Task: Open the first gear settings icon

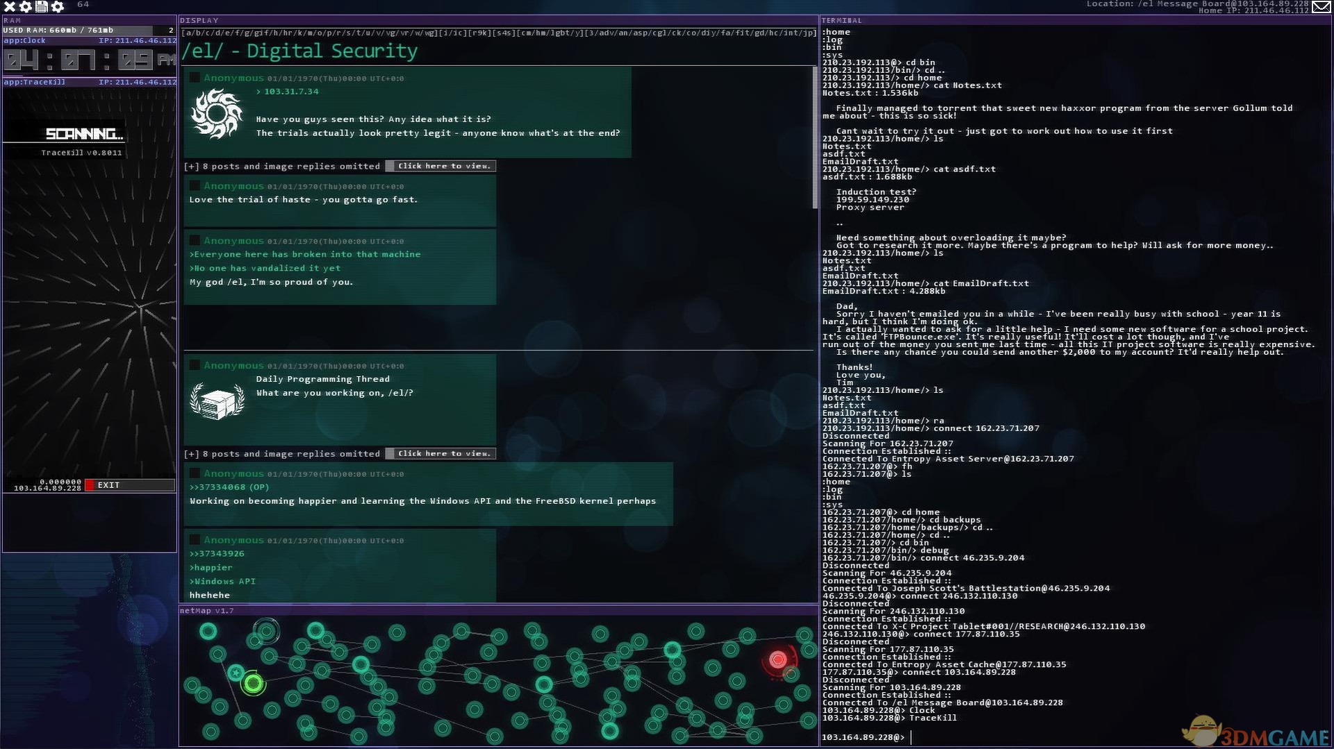Action: point(26,6)
